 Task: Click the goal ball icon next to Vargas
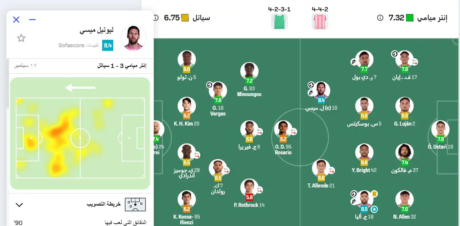coord(209,85)
